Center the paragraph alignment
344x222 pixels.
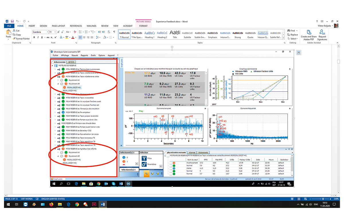pyautogui.click(x=84, y=37)
